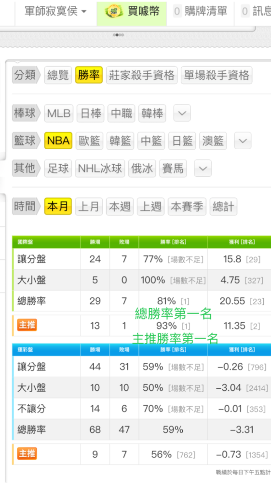Show 總計 time range
Screen dimensions: 271x483
click(x=223, y=206)
